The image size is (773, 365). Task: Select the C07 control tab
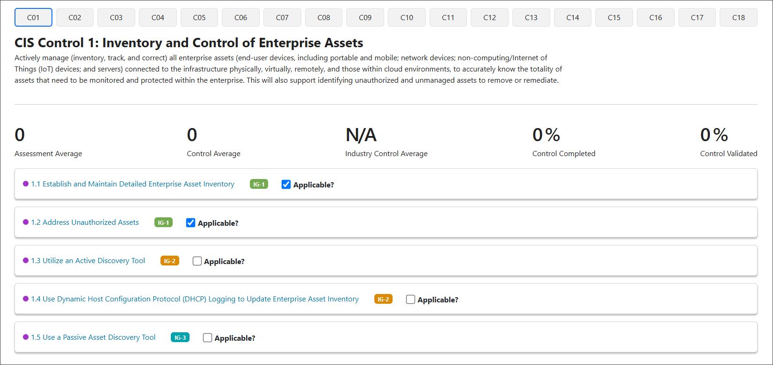click(282, 17)
